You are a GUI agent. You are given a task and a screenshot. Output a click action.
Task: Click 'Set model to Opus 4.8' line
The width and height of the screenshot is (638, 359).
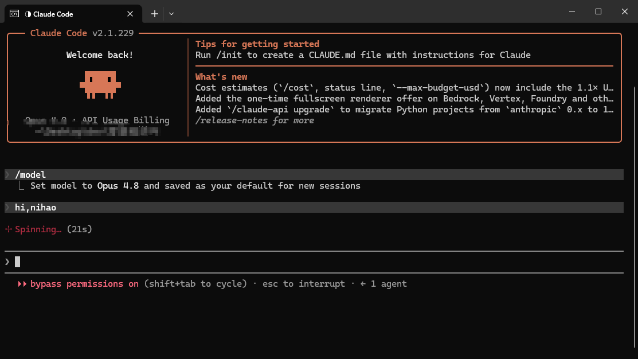coord(195,186)
